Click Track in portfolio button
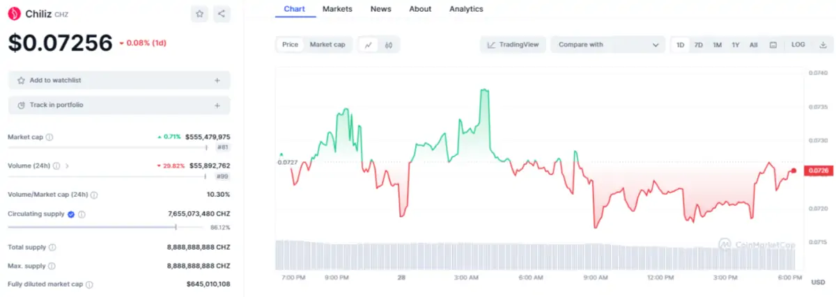The width and height of the screenshot is (836, 297). tap(119, 105)
